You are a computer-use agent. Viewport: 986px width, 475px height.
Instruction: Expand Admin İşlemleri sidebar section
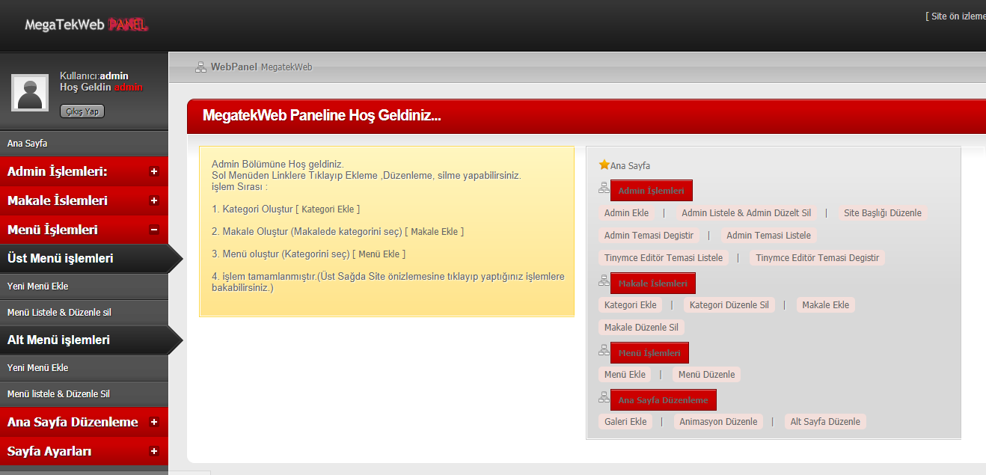[154, 171]
